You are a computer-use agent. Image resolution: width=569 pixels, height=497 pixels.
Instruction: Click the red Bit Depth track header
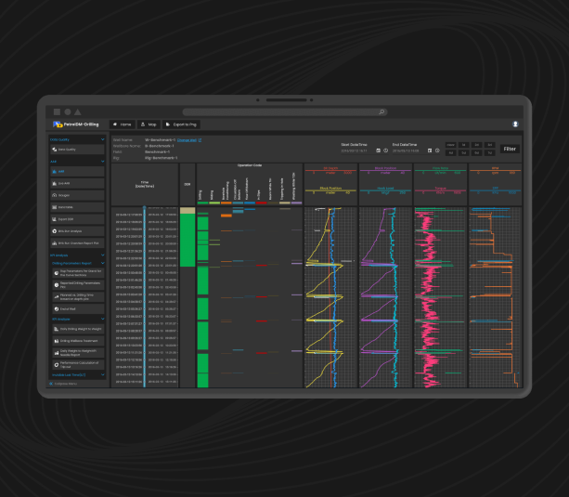[x=330, y=170]
